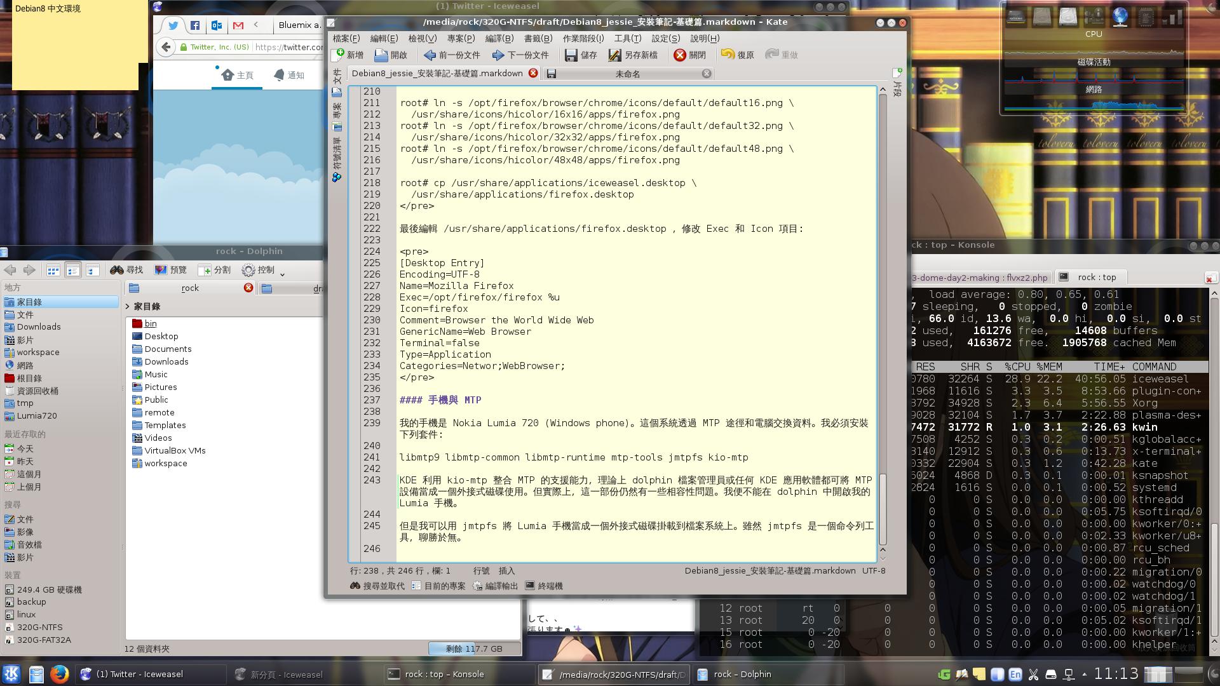Click Save As icon in Kate toolbar

(x=633, y=55)
